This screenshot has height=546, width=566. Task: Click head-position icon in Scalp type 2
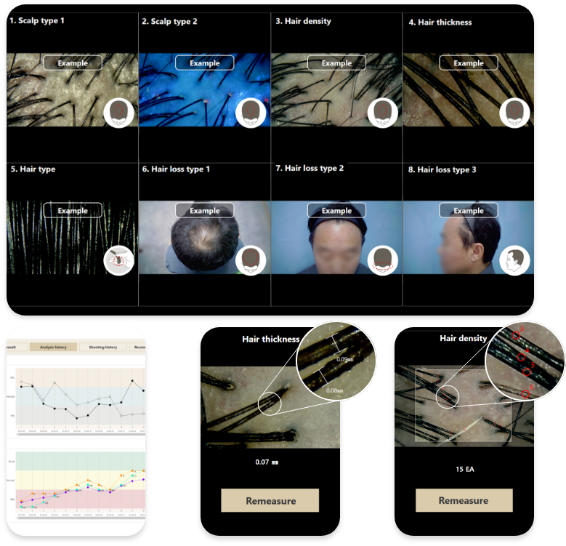pos(251,113)
